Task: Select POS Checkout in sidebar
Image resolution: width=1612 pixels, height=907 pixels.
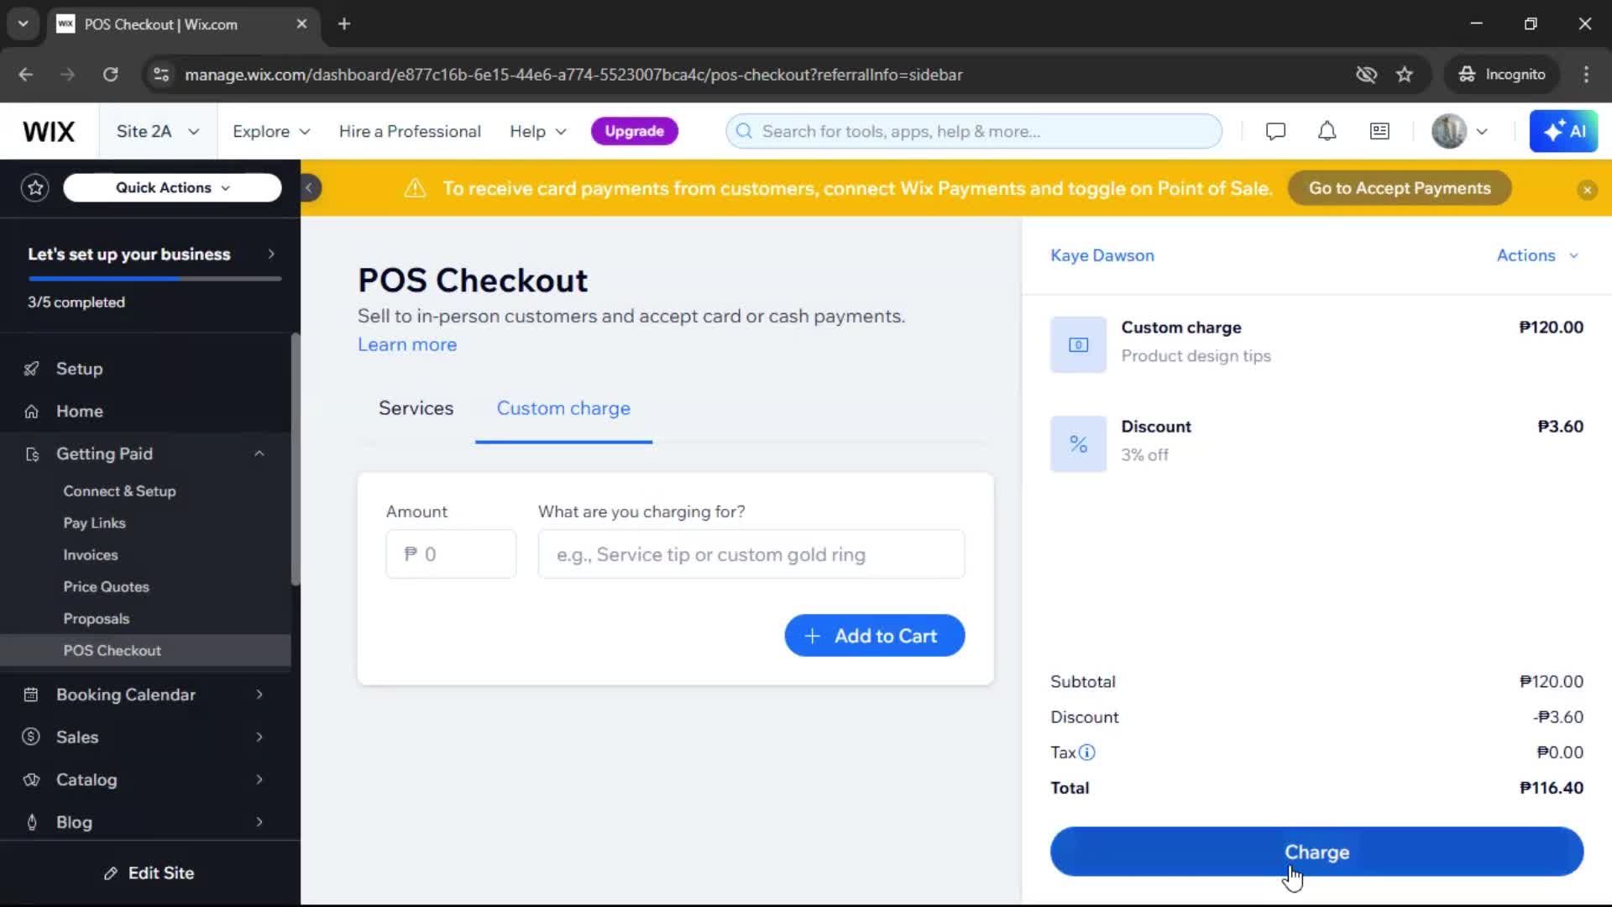Action: coord(145,651)
